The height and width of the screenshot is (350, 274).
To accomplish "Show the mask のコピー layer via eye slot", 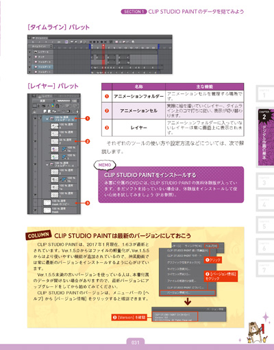I will 35,202.
